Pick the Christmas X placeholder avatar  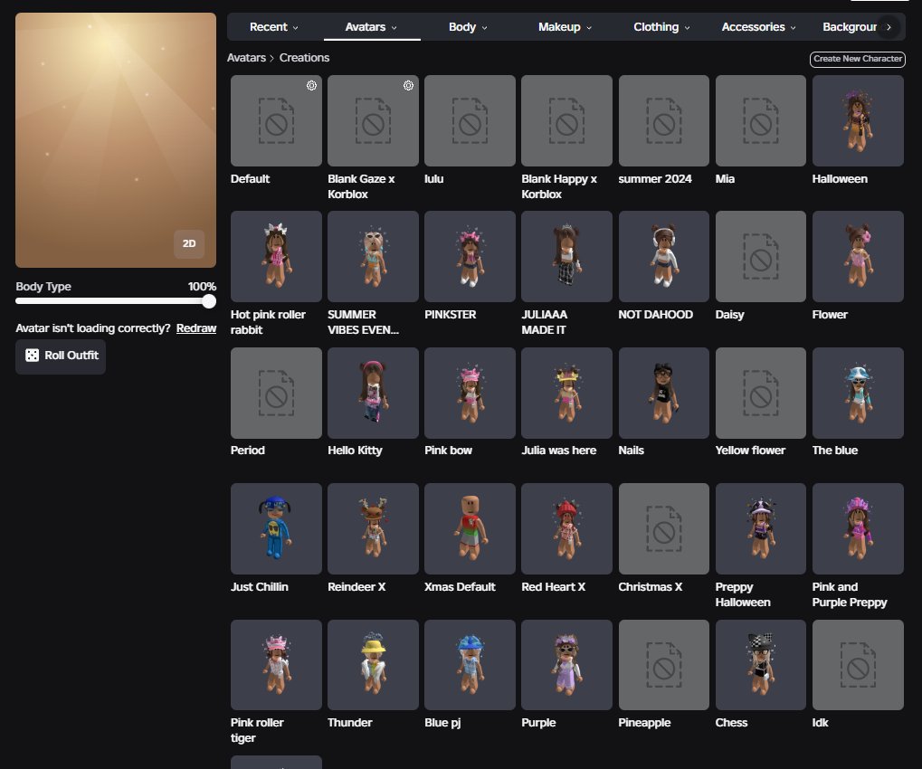pyautogui.click(x=664, y=528)
